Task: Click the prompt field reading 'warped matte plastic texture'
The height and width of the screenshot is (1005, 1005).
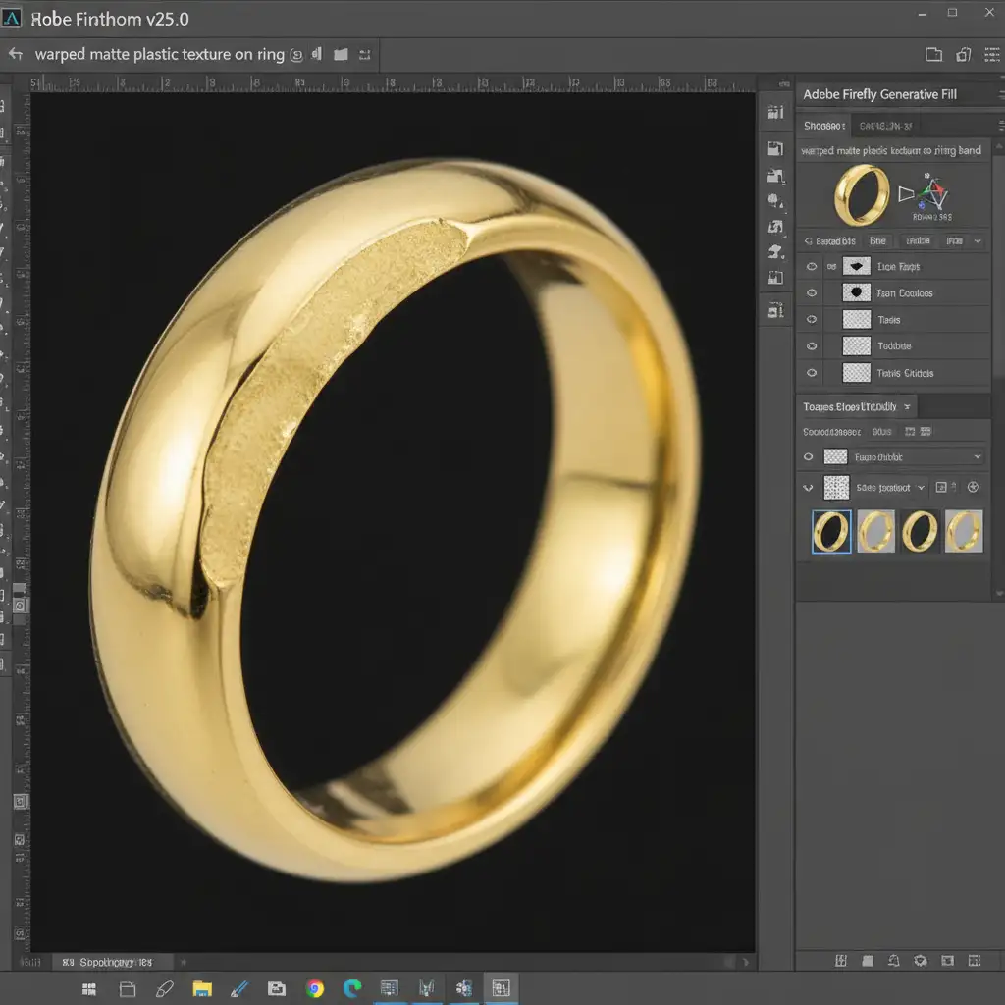Action: [890, 151]
